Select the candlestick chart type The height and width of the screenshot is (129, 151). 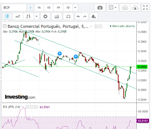point(7,16)
